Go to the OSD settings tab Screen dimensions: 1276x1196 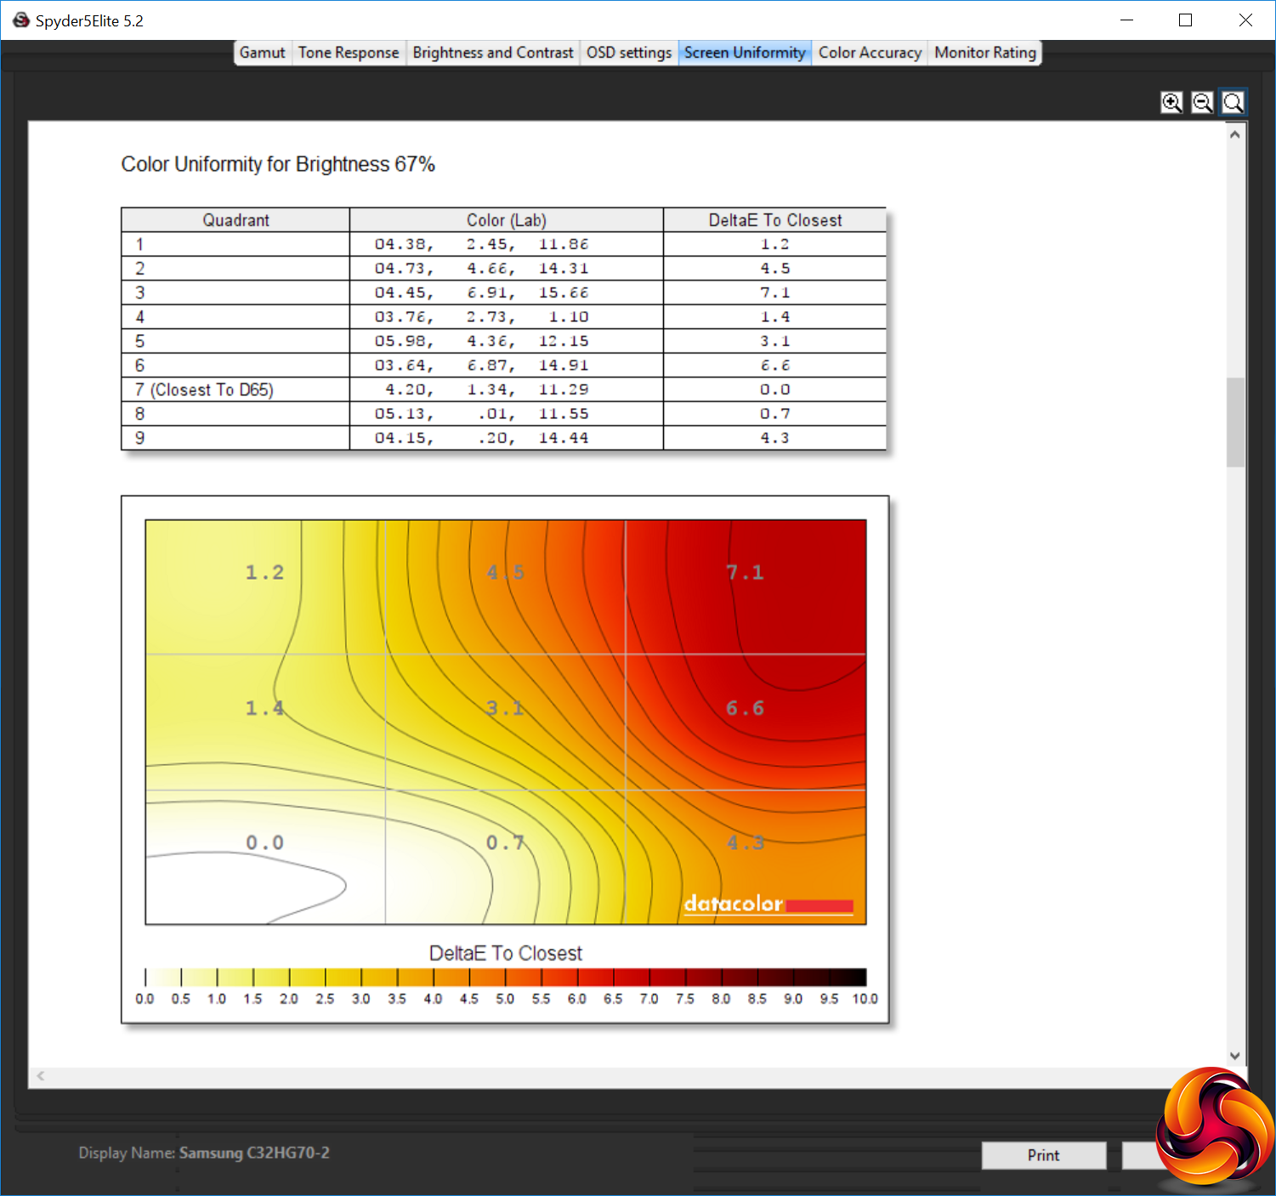pyautogui.click(x=629, y=53)
